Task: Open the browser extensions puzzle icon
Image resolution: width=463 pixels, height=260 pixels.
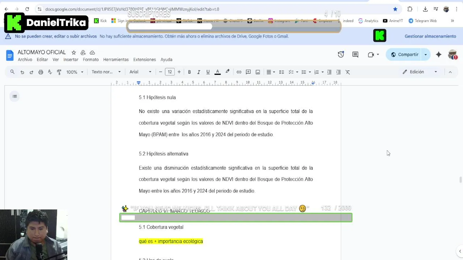Action: coord(410,9)
